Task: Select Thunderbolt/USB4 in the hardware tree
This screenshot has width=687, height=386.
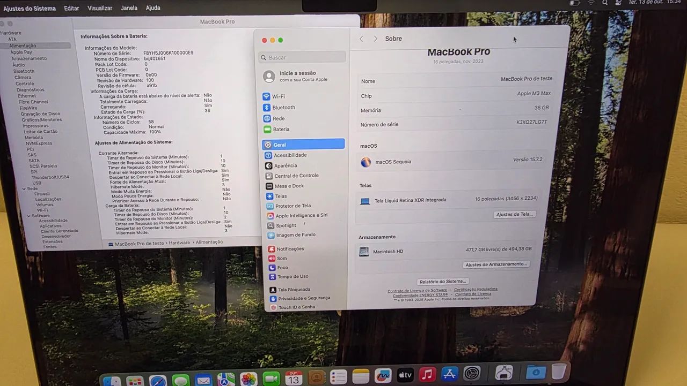Action: coord(50,177)
